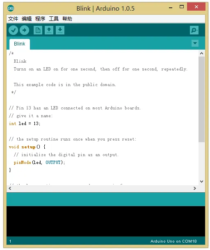Open the 文件 menu
The image size is (210, 250).
tap(13, 19)
